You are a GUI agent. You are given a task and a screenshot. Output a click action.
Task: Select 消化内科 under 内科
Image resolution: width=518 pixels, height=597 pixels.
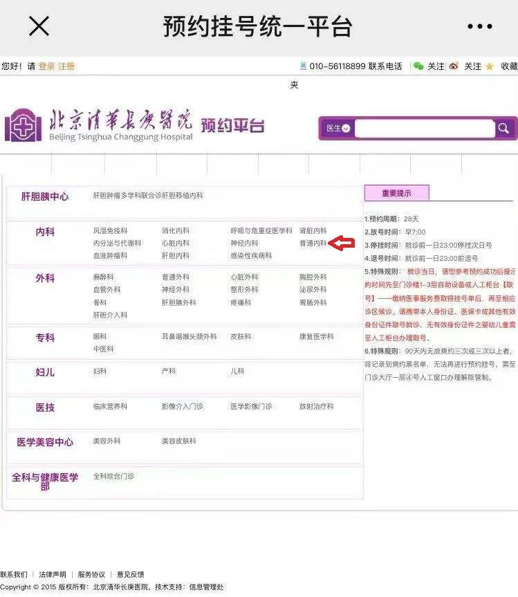(x=176, y=231)
